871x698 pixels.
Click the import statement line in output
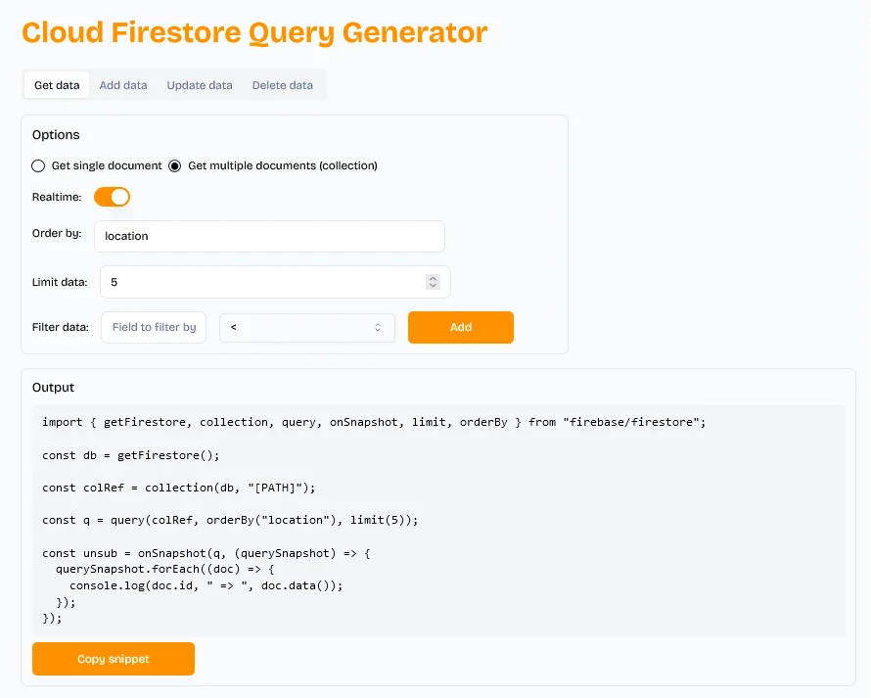[x=374, y=422]
